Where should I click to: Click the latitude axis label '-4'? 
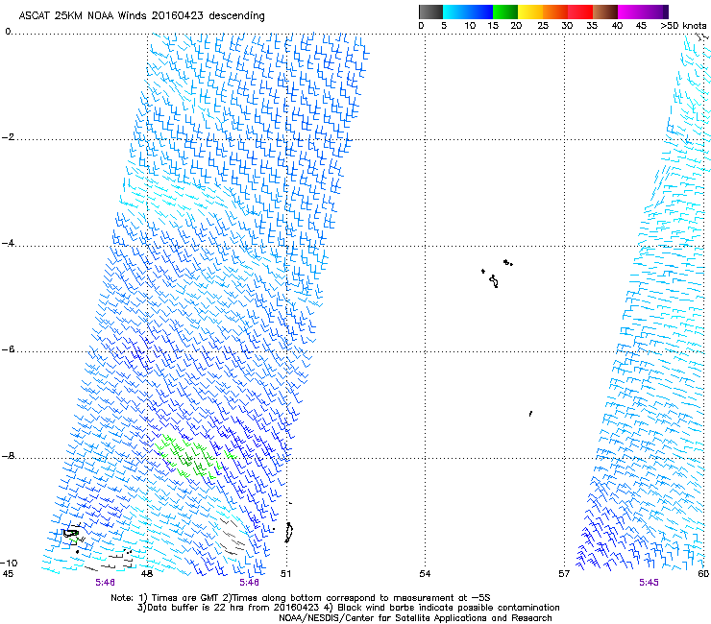(x=8, y=243)
